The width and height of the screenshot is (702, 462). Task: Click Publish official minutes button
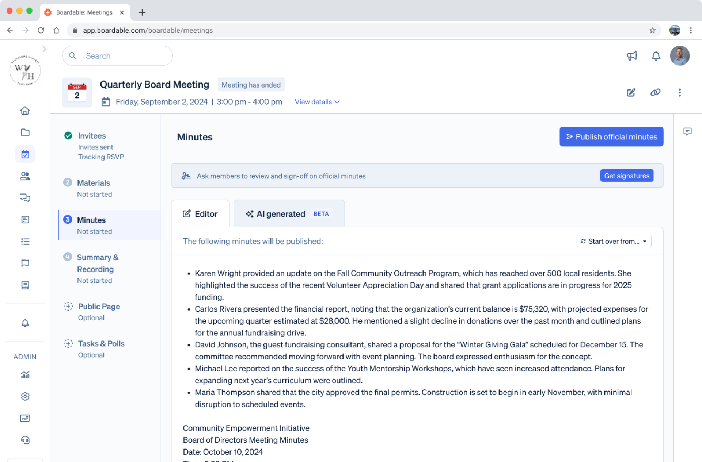(611, 137)
